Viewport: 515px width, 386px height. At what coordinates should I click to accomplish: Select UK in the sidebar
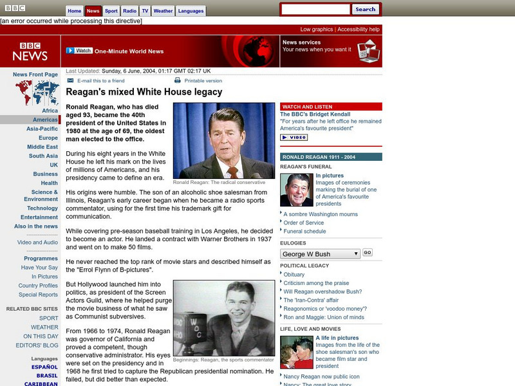(54, 165)
